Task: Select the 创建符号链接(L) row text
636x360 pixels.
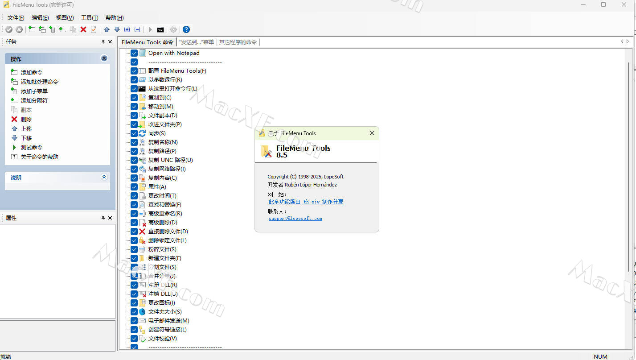Action: click(x=168, y=330)
